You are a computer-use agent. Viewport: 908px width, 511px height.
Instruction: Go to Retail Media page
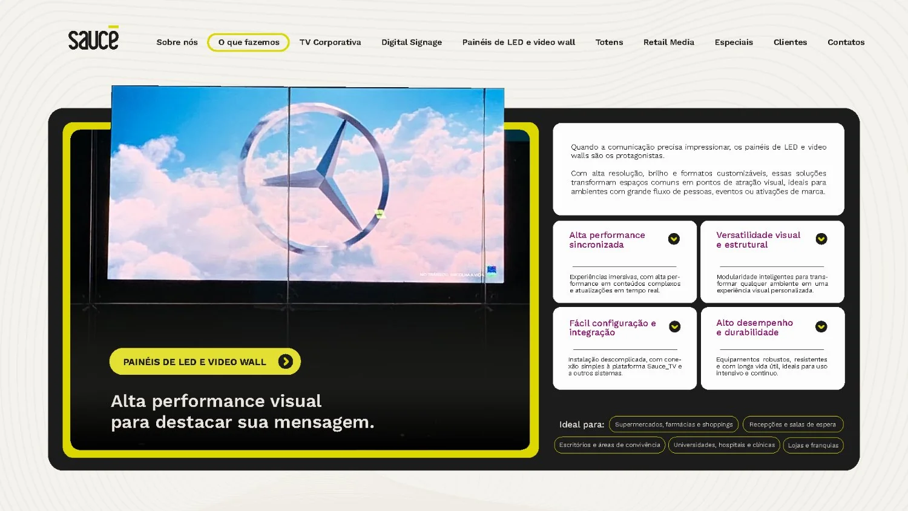tap(669, 42)
